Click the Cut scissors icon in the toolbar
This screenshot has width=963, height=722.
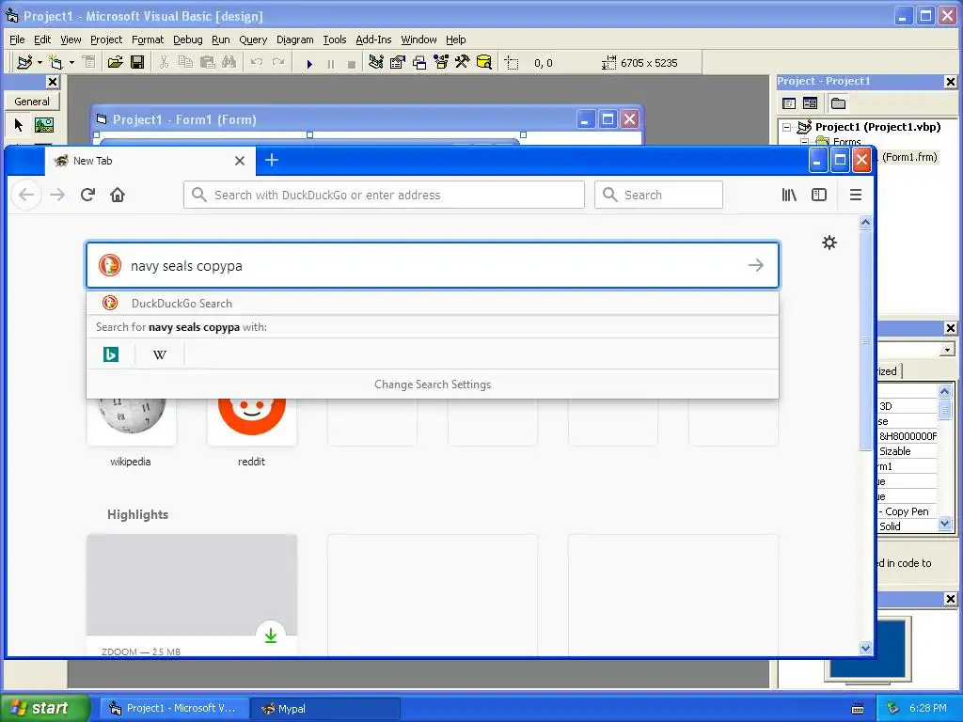pyautogui.click(x=164, y=63)
